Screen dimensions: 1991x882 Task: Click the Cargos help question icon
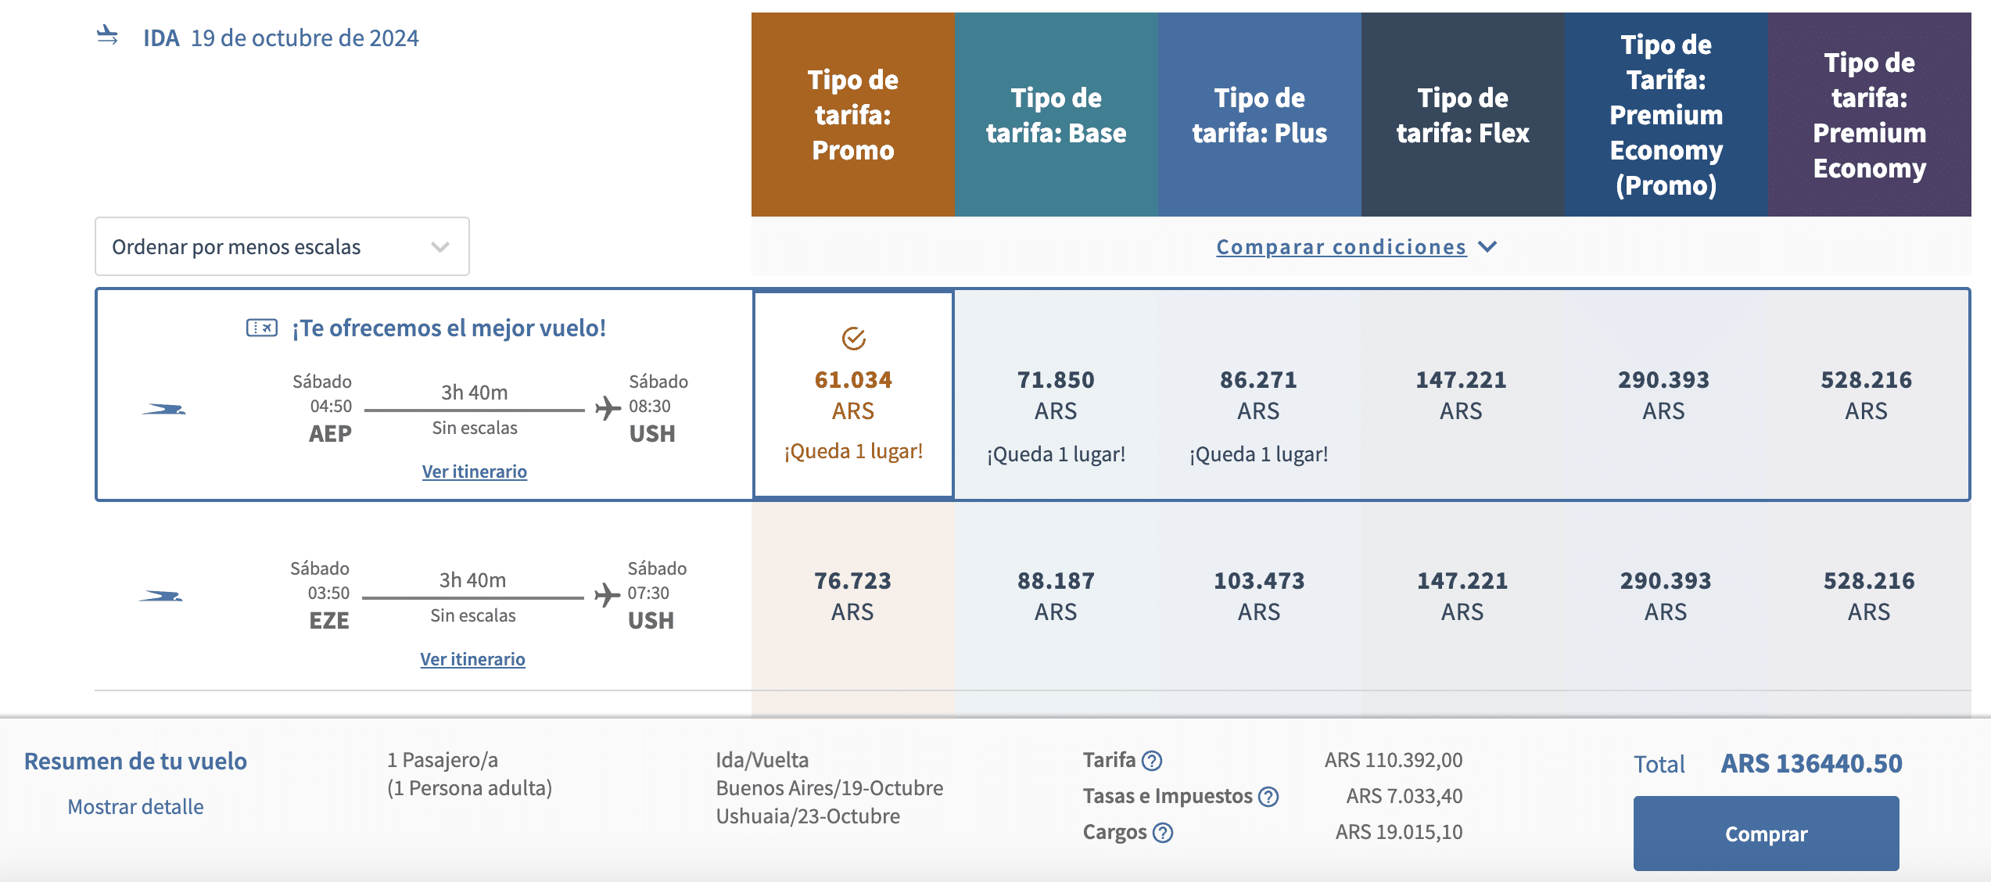tap(1163, 833)
